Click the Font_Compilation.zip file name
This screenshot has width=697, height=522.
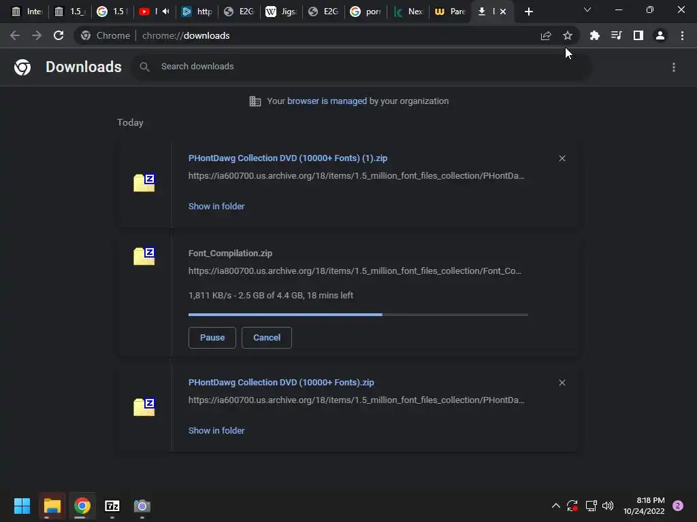(230, 254)
